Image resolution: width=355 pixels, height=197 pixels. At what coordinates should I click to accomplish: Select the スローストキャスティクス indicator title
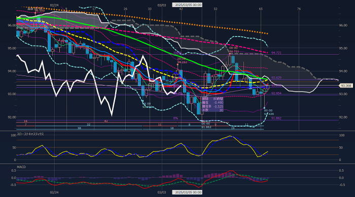30,134
